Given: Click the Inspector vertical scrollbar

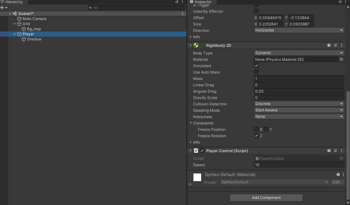Looking at the screenshot, I should coord(348,145).
